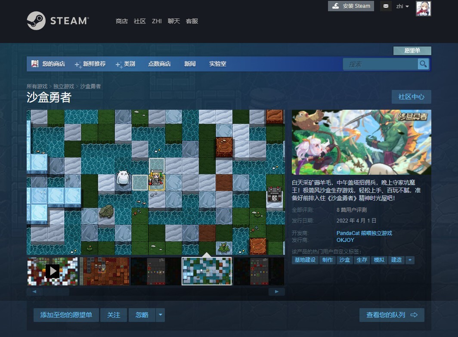Select the 生存 tag
Image resolution: width=458 pixels, height=337 pixels.
tap(362, 260)
